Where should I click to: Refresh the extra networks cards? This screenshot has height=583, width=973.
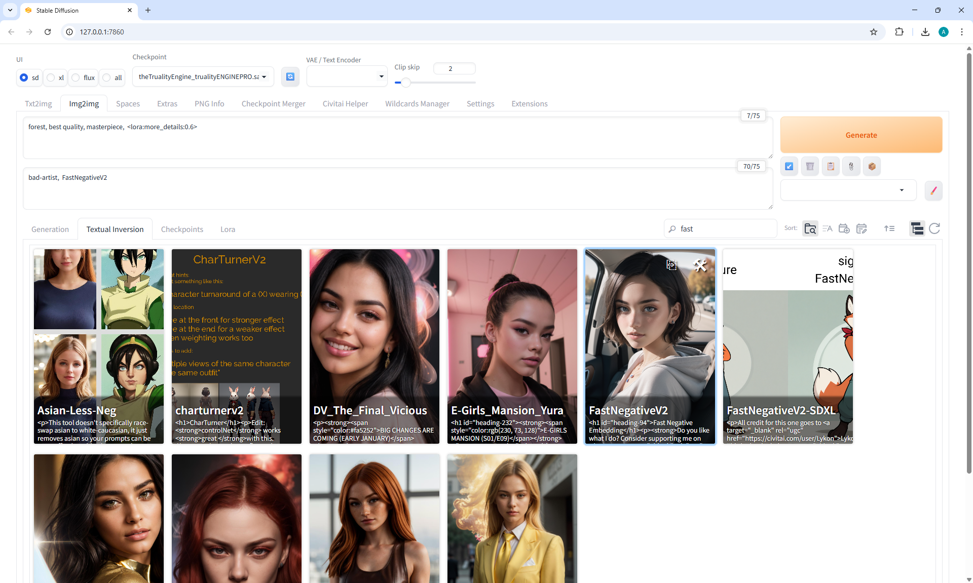click(934, 228)
